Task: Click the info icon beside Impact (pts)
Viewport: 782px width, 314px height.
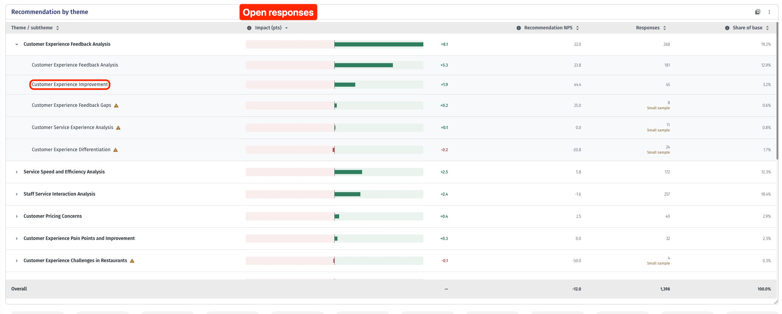Action: tap(249, 28)
